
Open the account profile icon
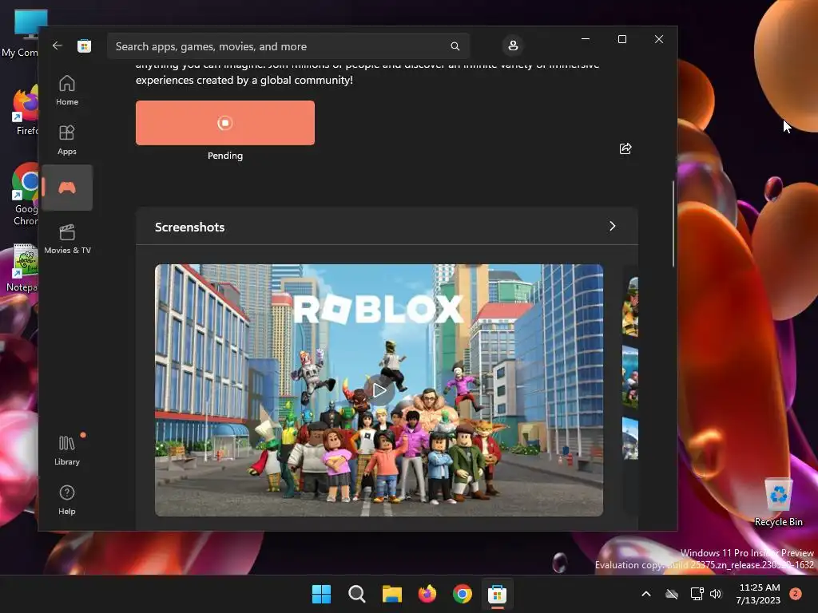pyautogui.click(x=513, y=45)
